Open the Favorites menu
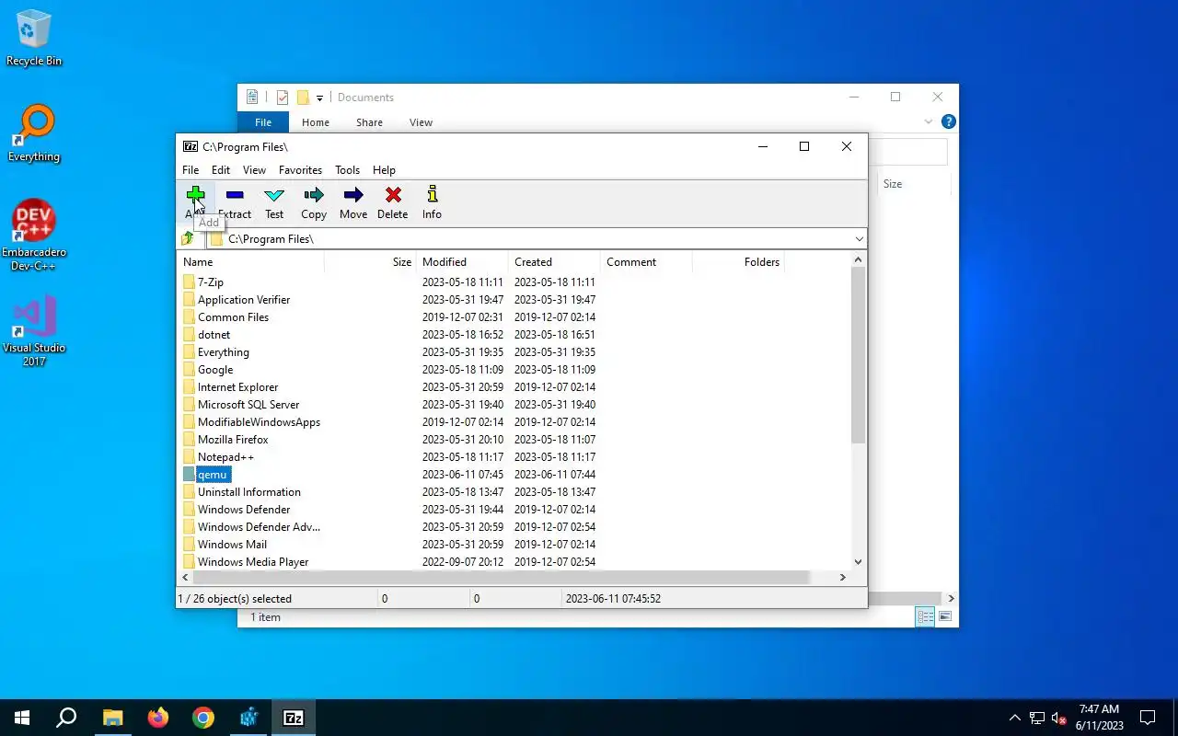The width and height of the screenshot is (1178, 736). coord(300,170)
